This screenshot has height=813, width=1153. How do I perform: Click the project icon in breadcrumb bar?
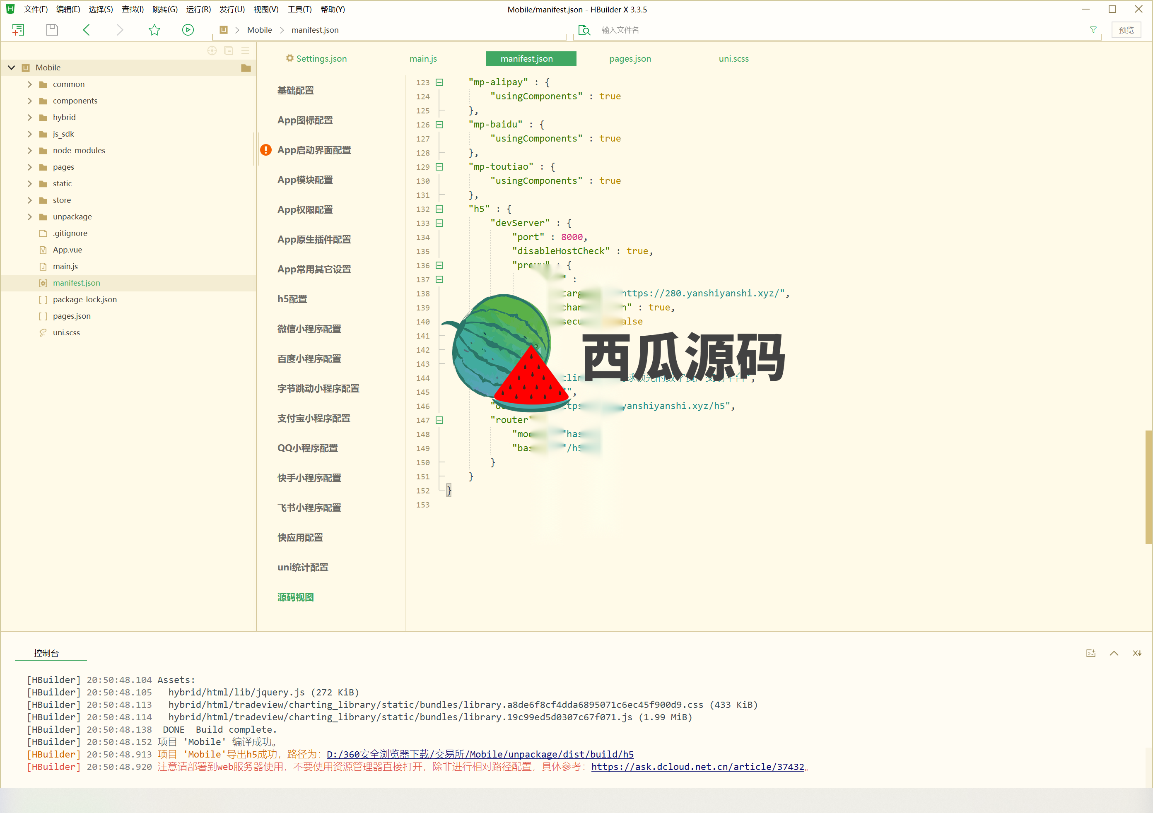click(224, 30)
